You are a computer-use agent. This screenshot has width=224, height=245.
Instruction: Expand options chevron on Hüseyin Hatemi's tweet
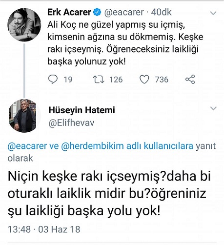(x=213, y=108)
